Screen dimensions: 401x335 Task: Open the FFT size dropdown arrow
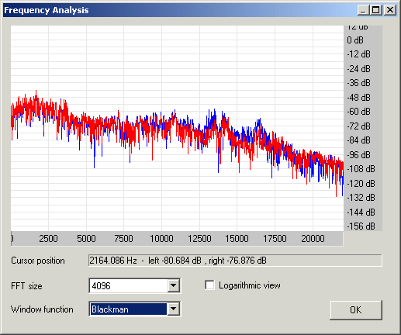click(x=173, y=285)
